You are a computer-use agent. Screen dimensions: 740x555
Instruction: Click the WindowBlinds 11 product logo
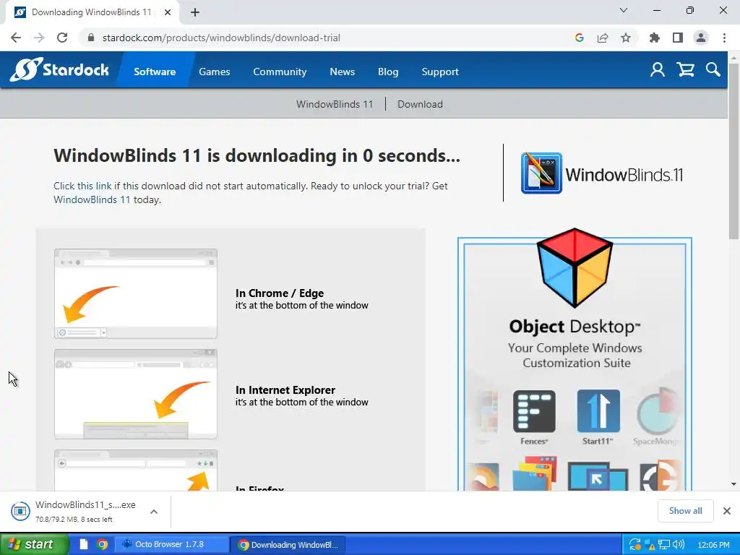tap(602, 173)
